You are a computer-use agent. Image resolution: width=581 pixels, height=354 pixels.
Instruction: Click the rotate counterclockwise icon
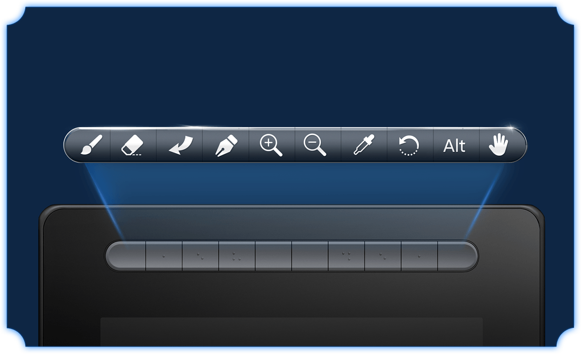[x=410, y=145]
